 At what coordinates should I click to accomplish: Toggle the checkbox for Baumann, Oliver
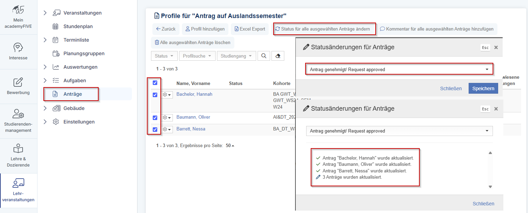[x=155, y=118]
